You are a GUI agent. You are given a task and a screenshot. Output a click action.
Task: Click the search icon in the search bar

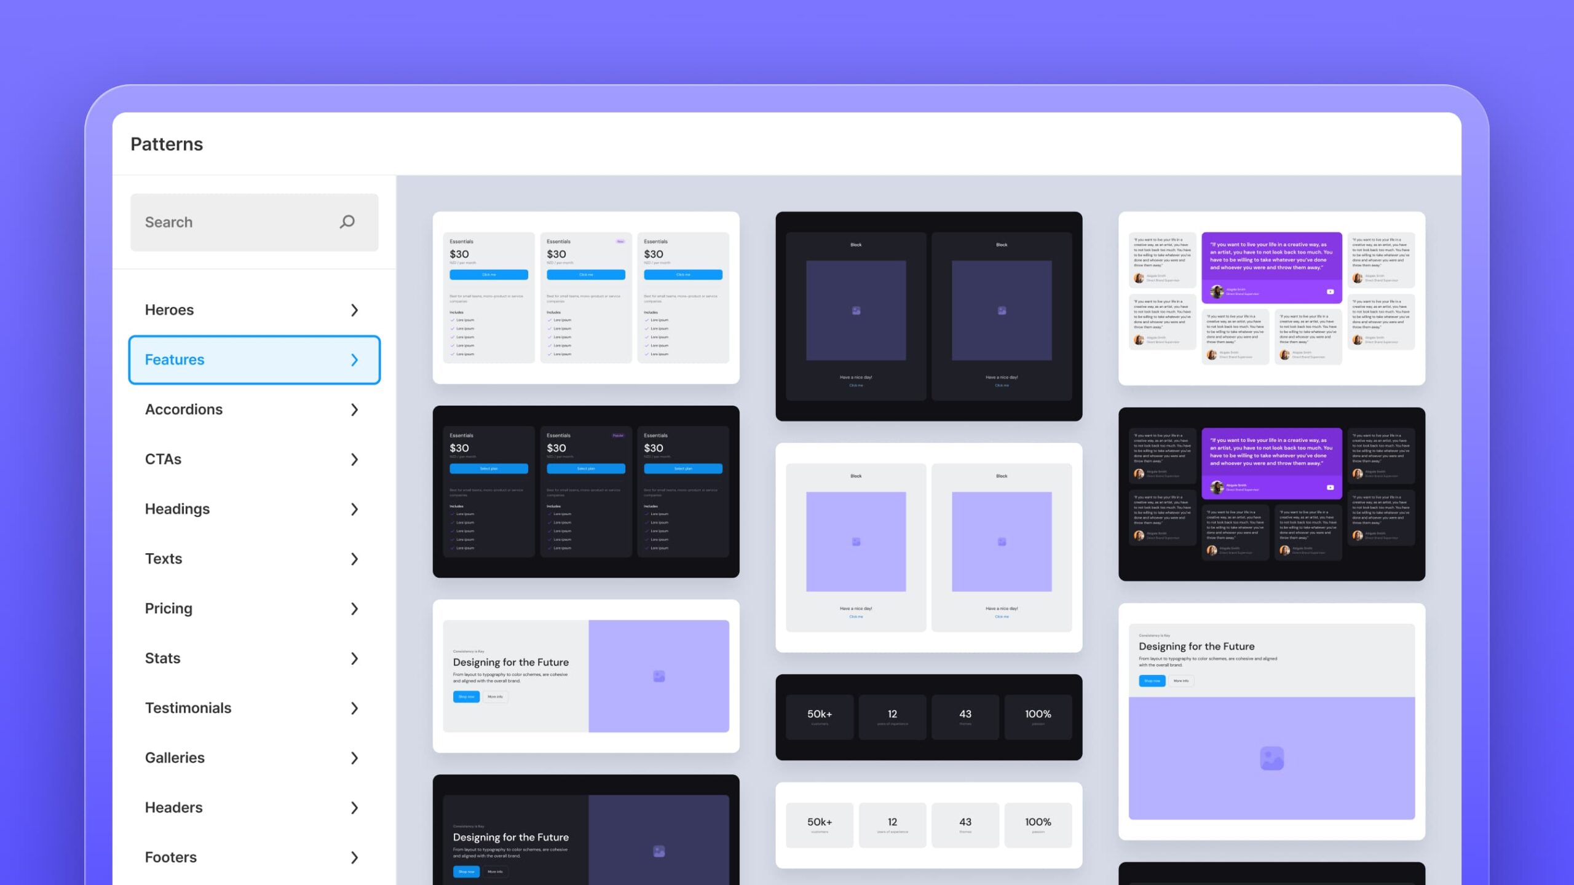[x=347, y=221]
